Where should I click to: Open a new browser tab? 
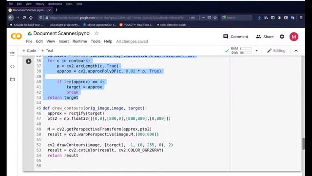click(57, 10)
